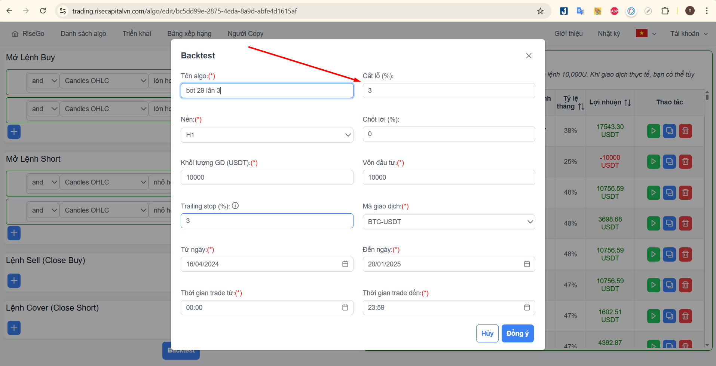Copy the 17543.30 USDT row
This screenshot has height=366, width=716.
pyautogui.click(x=670, y=131)
